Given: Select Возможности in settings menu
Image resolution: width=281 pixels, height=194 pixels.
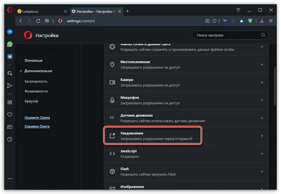Looking at the screenshot, I should [36, 91].
